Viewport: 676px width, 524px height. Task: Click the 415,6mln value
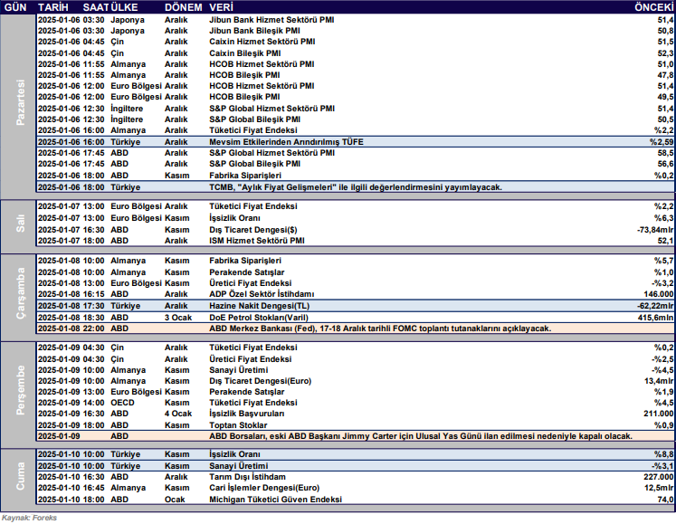click(656, 318)
